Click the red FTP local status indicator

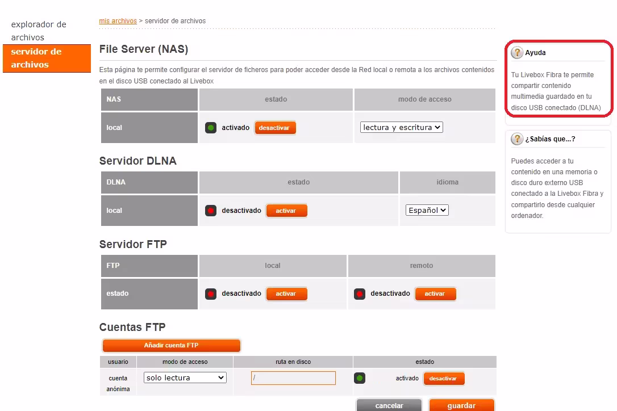tap(211, 294)
